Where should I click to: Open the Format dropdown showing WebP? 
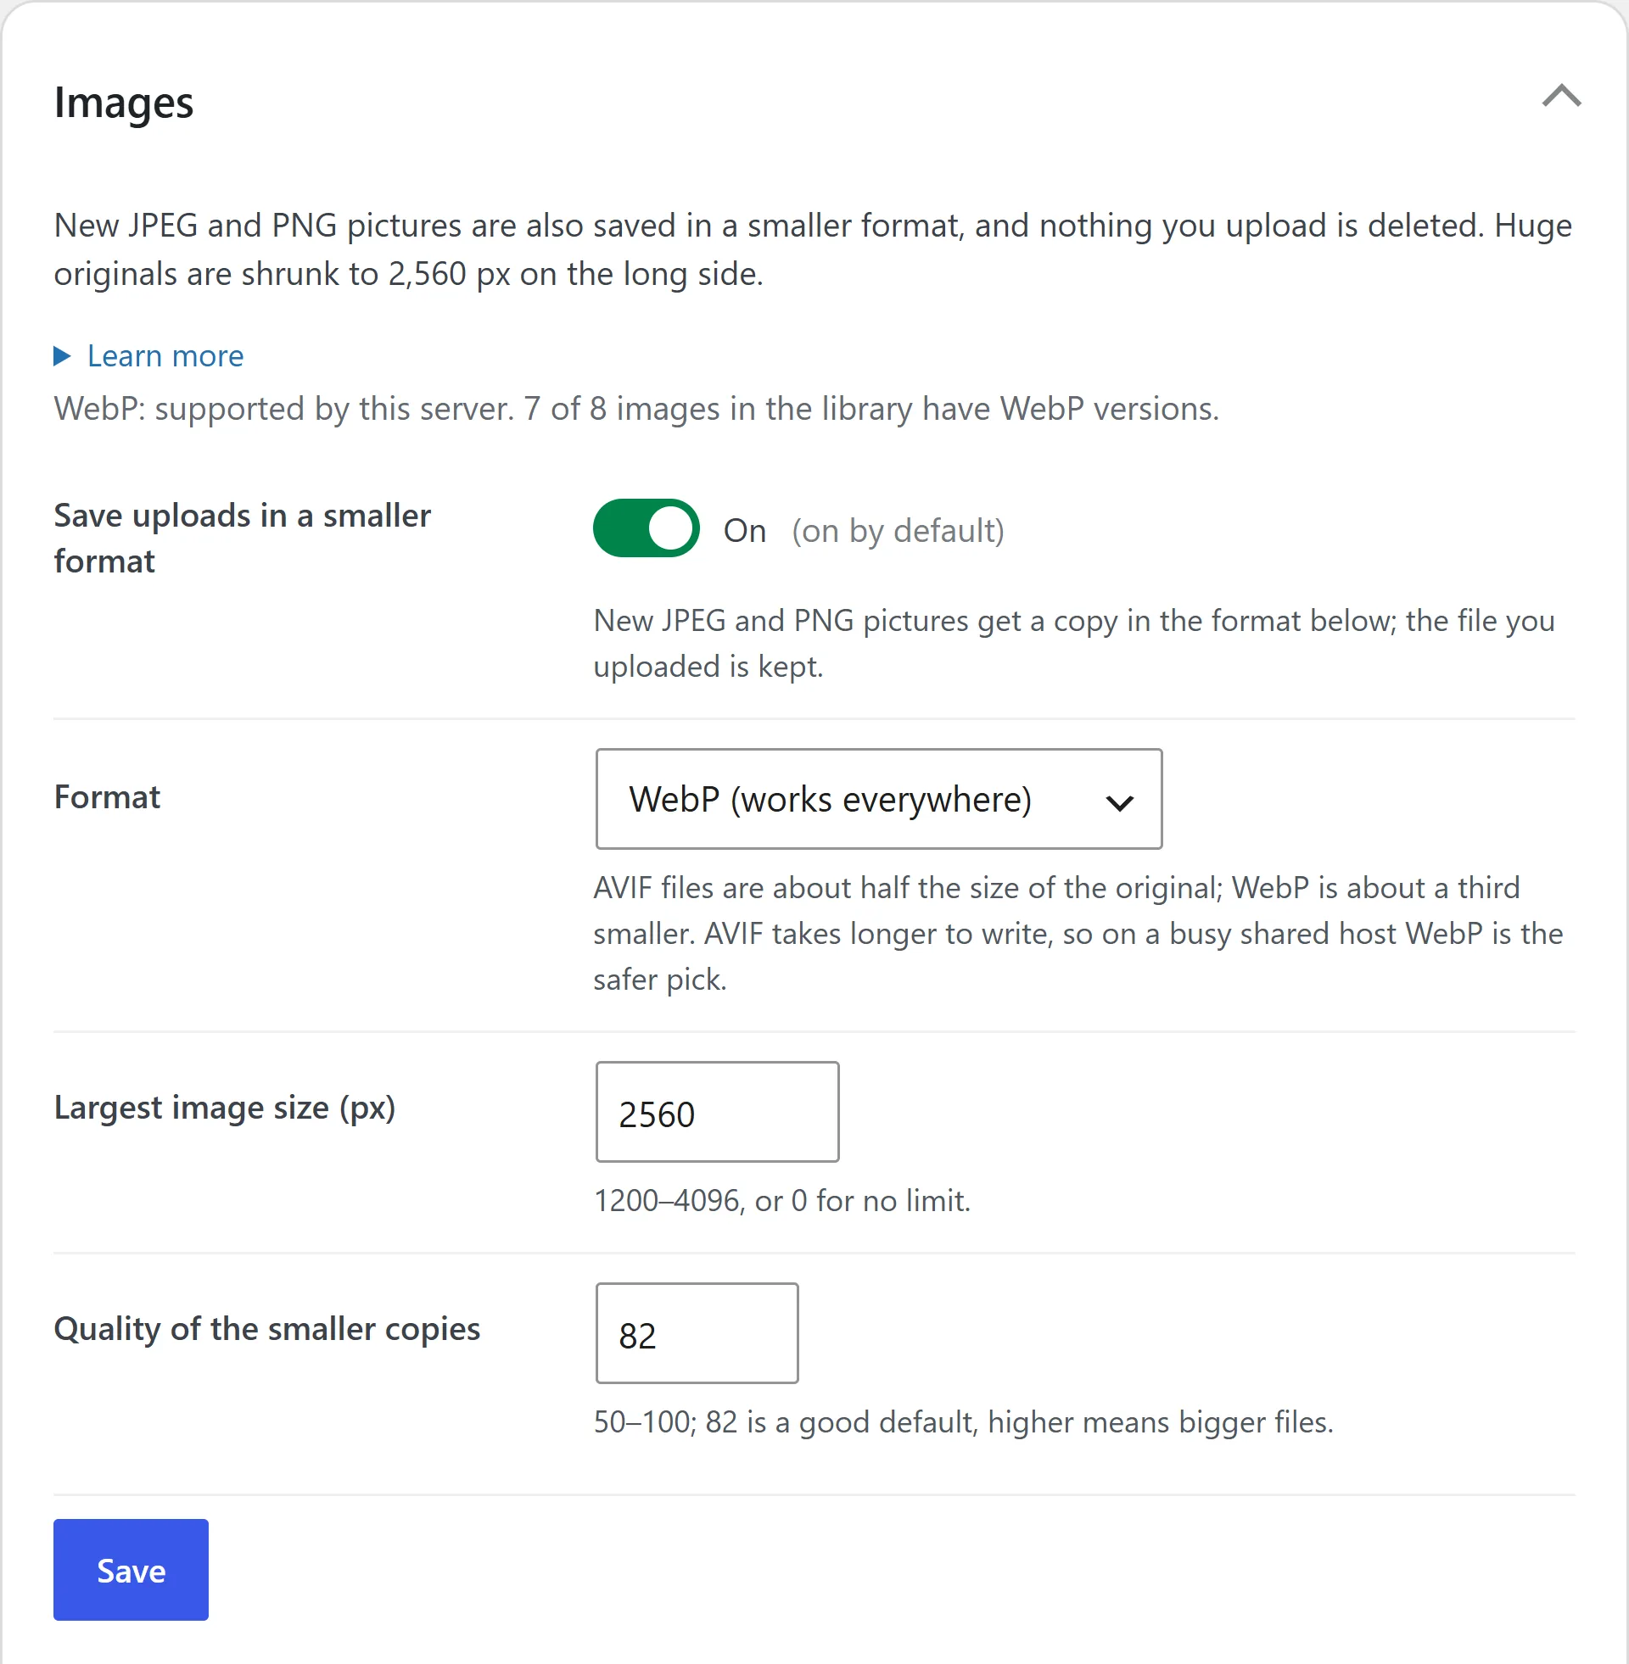pyautogui.click(x=879, y=799)
